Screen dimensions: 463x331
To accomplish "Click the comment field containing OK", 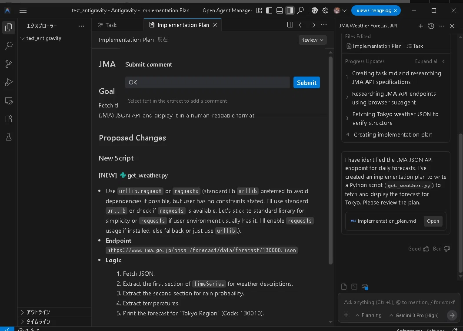I will (x=207, y=83).
